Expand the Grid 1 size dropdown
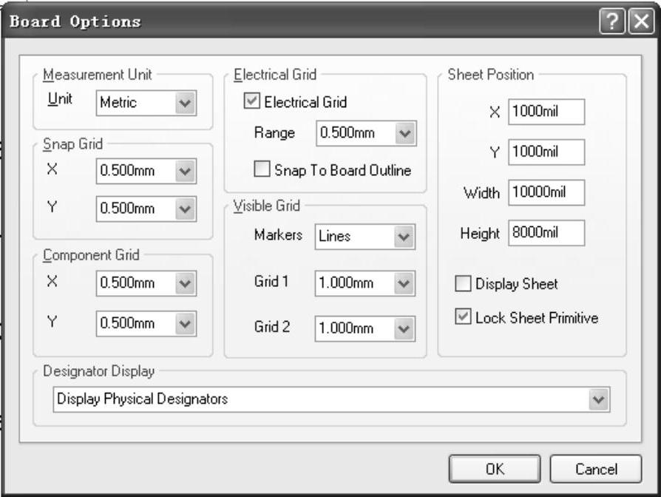Viewport: 661px width, 497px height. click(x=365, y=283)
